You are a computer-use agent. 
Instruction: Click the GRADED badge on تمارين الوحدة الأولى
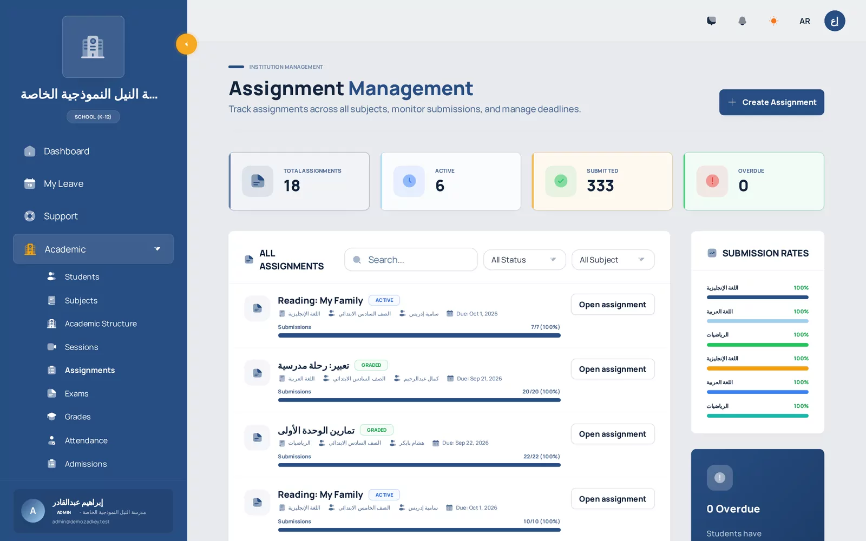[377, 430]
